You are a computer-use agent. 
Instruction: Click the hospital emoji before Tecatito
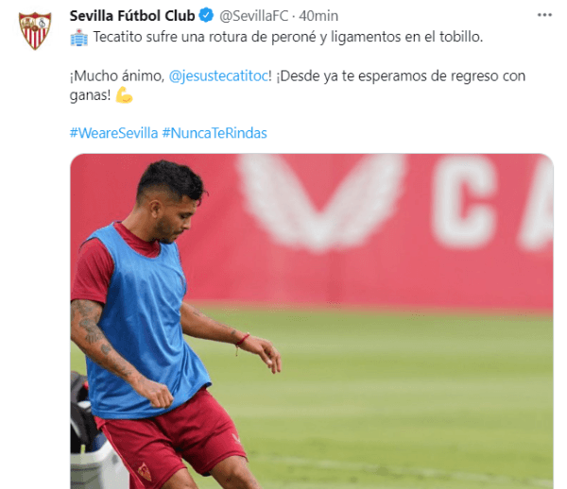click(78, 38)
